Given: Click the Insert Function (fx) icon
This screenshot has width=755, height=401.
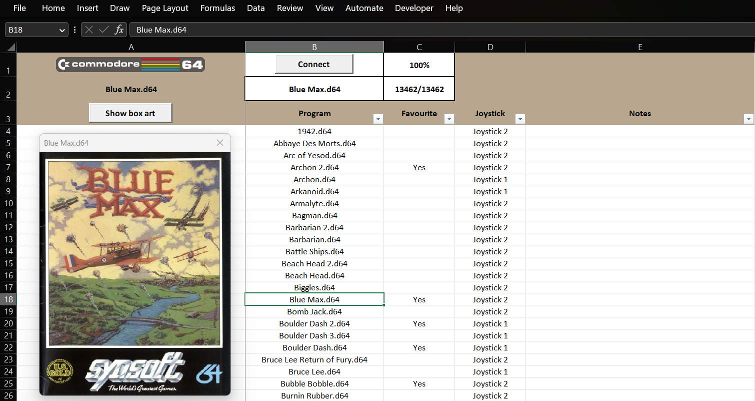Looking at the screenshot, I should (x=119, y=30).
